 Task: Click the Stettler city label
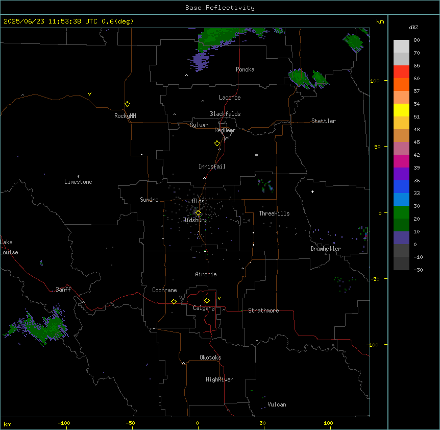[x=324, y=121]
